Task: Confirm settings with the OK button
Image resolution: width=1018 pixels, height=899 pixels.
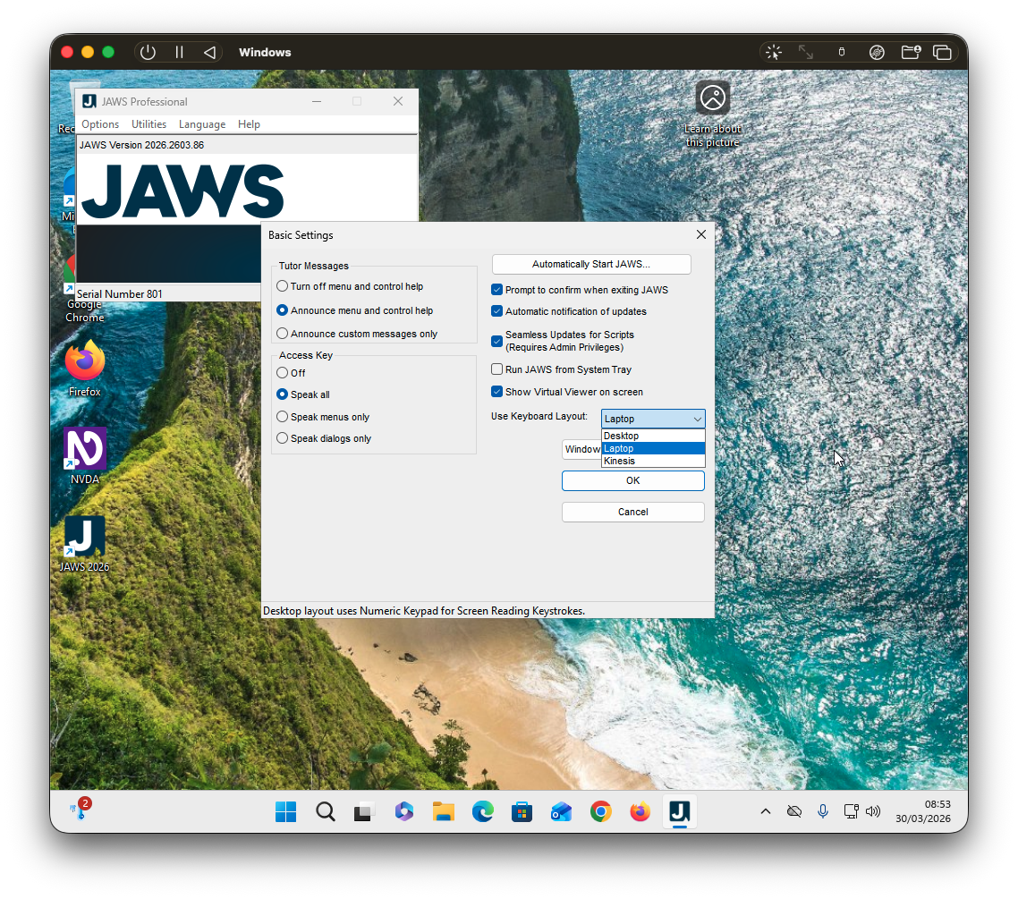Action: 632,480
